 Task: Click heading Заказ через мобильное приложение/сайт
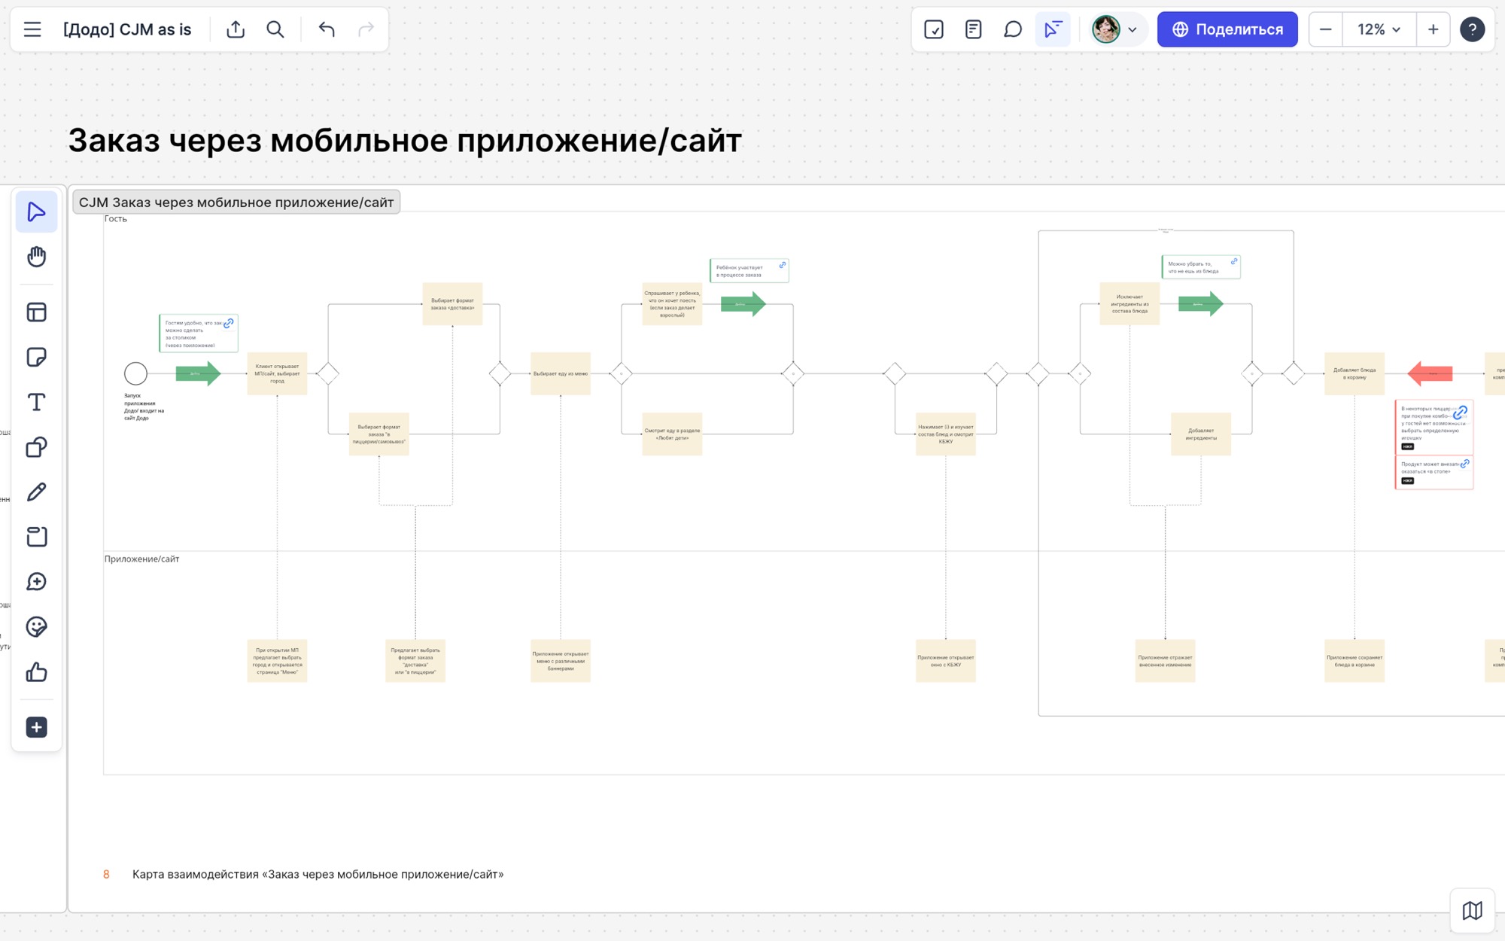(405, 141)
